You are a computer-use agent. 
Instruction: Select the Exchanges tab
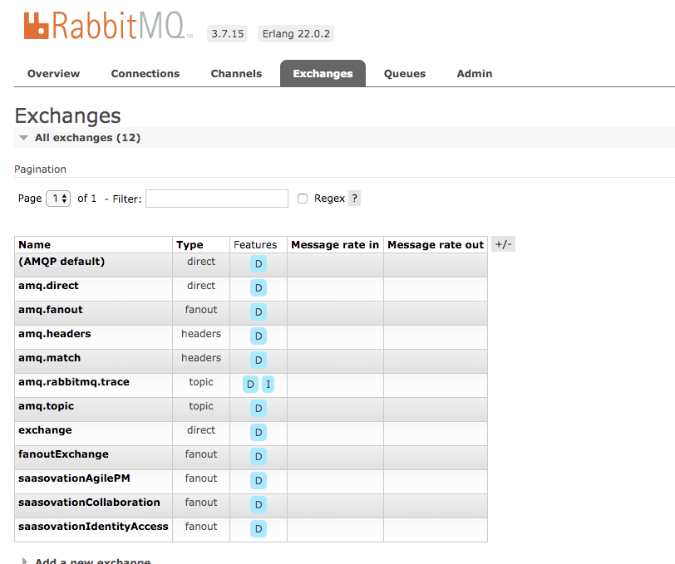[323, 74]
